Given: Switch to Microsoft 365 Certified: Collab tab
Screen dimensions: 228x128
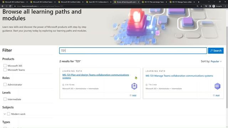Looking at the screenshot, I should click(x=71, y=2).
